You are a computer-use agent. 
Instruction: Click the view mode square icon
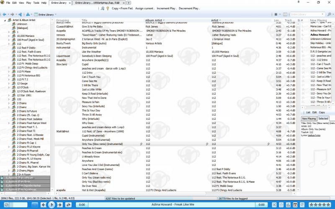pyautogui.click(x=276, y=14)
